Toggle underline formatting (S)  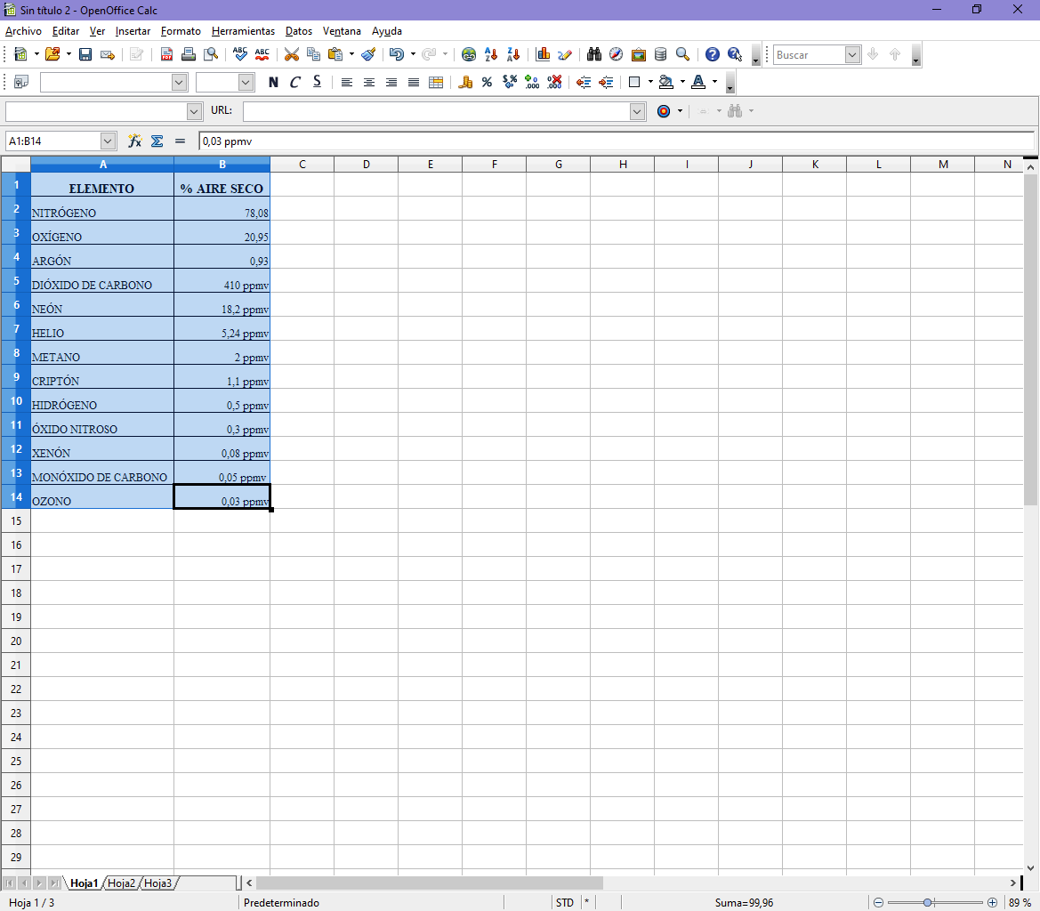click(x=316, y=83)
